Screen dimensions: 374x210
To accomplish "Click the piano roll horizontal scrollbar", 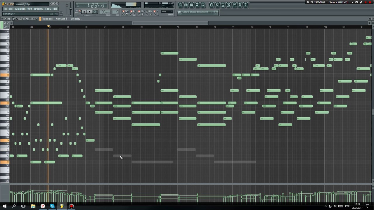I will point(170,23).
